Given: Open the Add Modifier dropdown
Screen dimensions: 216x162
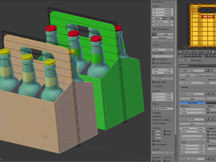Looking at the screenshot, I should click(197, 66).
